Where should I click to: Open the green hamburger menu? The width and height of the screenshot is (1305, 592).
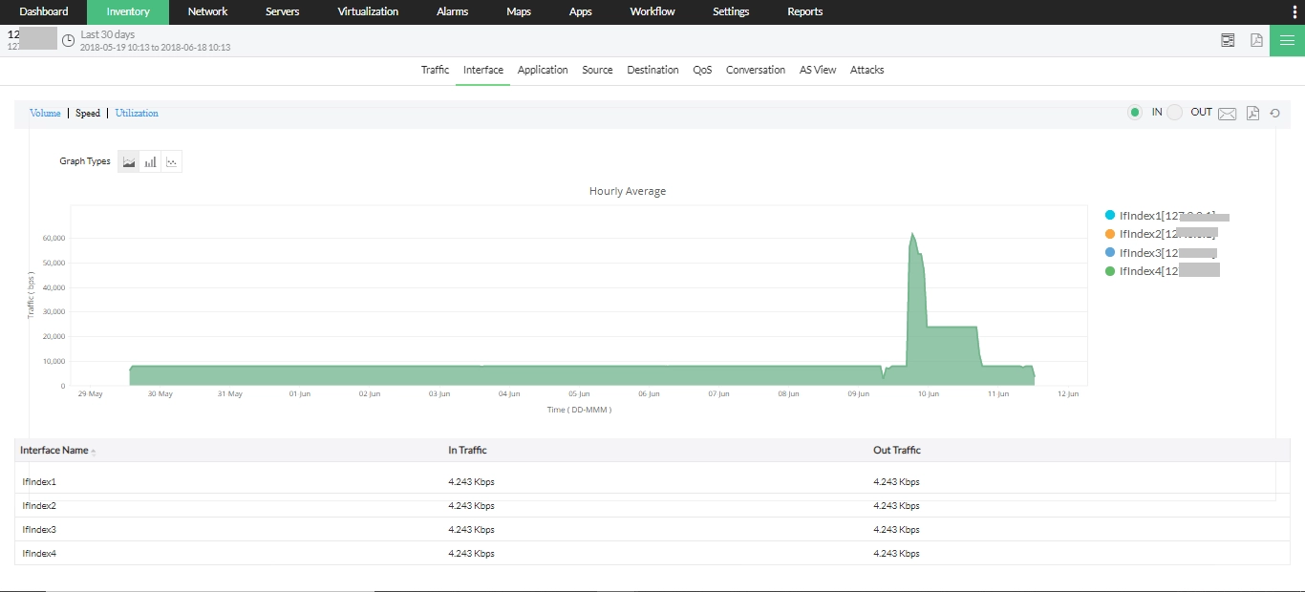click(1287, 40)
